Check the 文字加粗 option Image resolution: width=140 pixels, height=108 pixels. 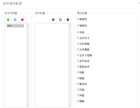[x=78, y=43]
